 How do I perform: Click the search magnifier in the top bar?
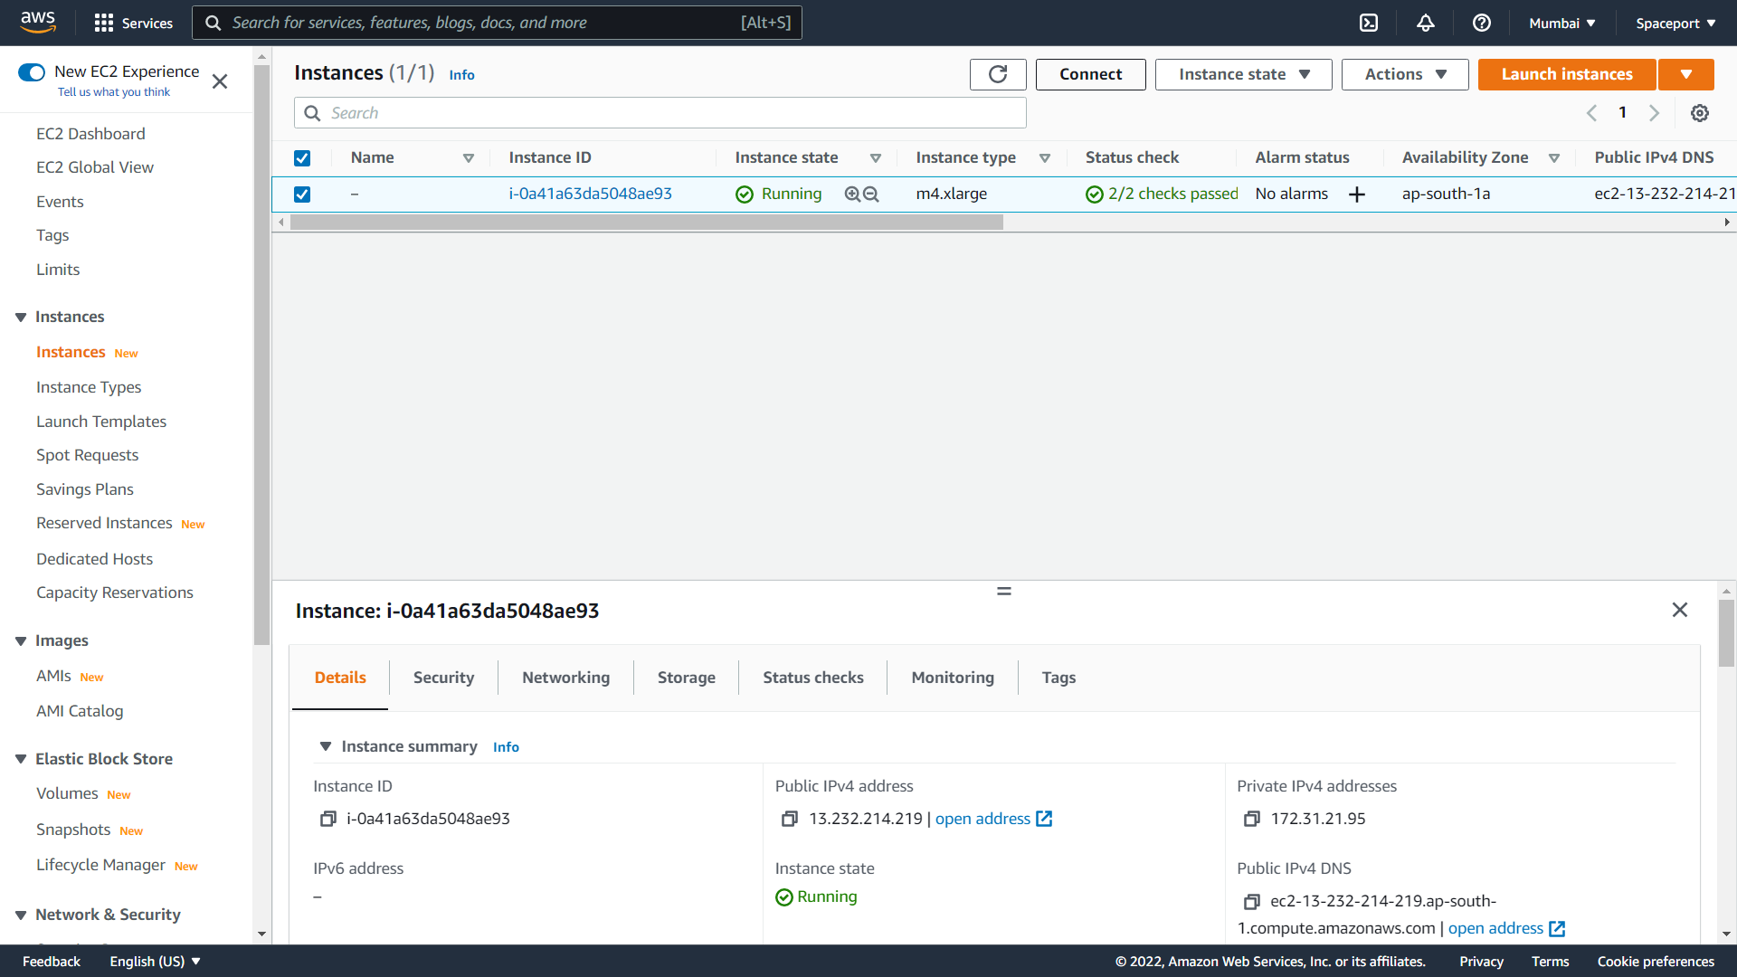[x=214, y=23]
